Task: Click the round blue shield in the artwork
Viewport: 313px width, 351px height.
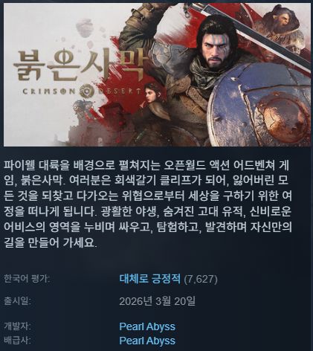Action: 259,103
